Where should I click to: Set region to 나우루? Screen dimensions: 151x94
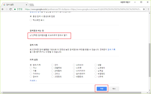[74, 68]
